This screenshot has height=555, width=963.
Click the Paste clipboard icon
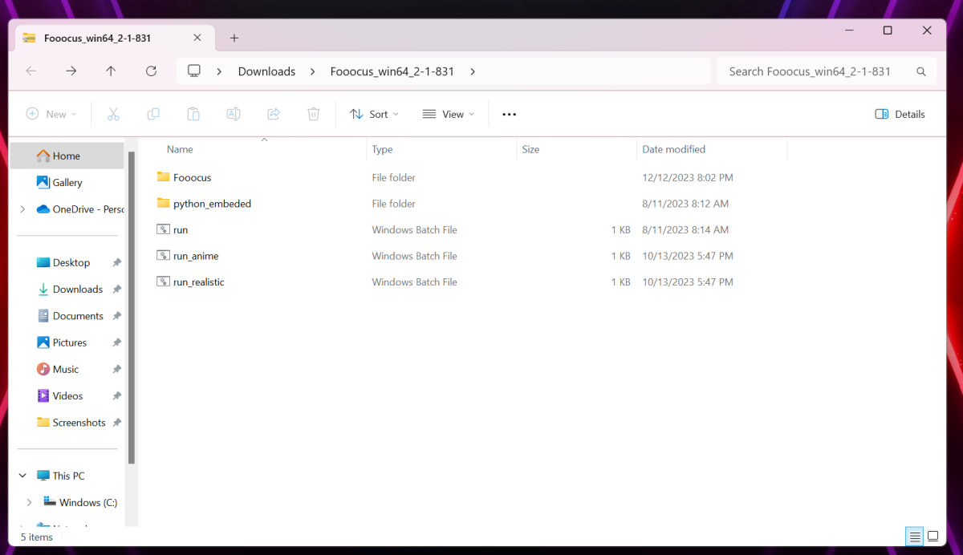tap(193, 114)
